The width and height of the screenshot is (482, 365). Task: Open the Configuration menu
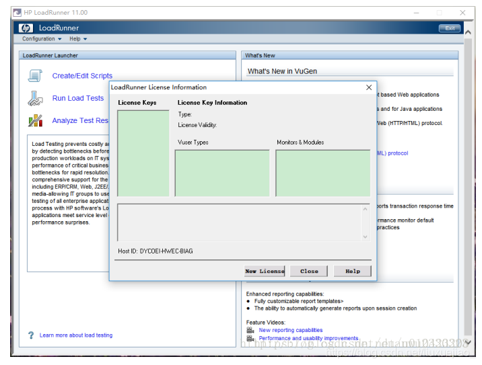tap(42, 39)
